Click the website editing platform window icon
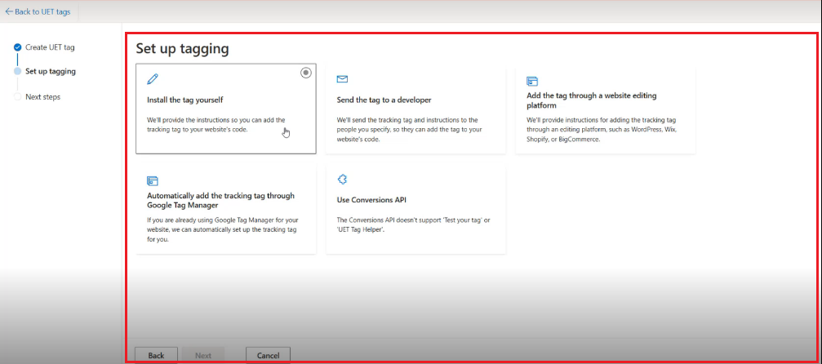Image resolution: width=822 pixels, height=364 pixels. [x=532, y=82]
